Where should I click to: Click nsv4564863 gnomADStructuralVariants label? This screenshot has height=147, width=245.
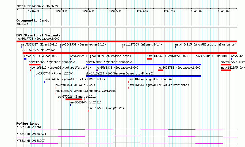click(x=74, y=79)
